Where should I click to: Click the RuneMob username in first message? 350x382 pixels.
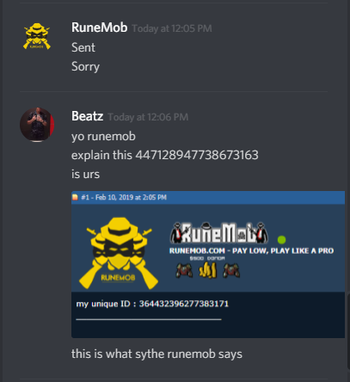99,28
